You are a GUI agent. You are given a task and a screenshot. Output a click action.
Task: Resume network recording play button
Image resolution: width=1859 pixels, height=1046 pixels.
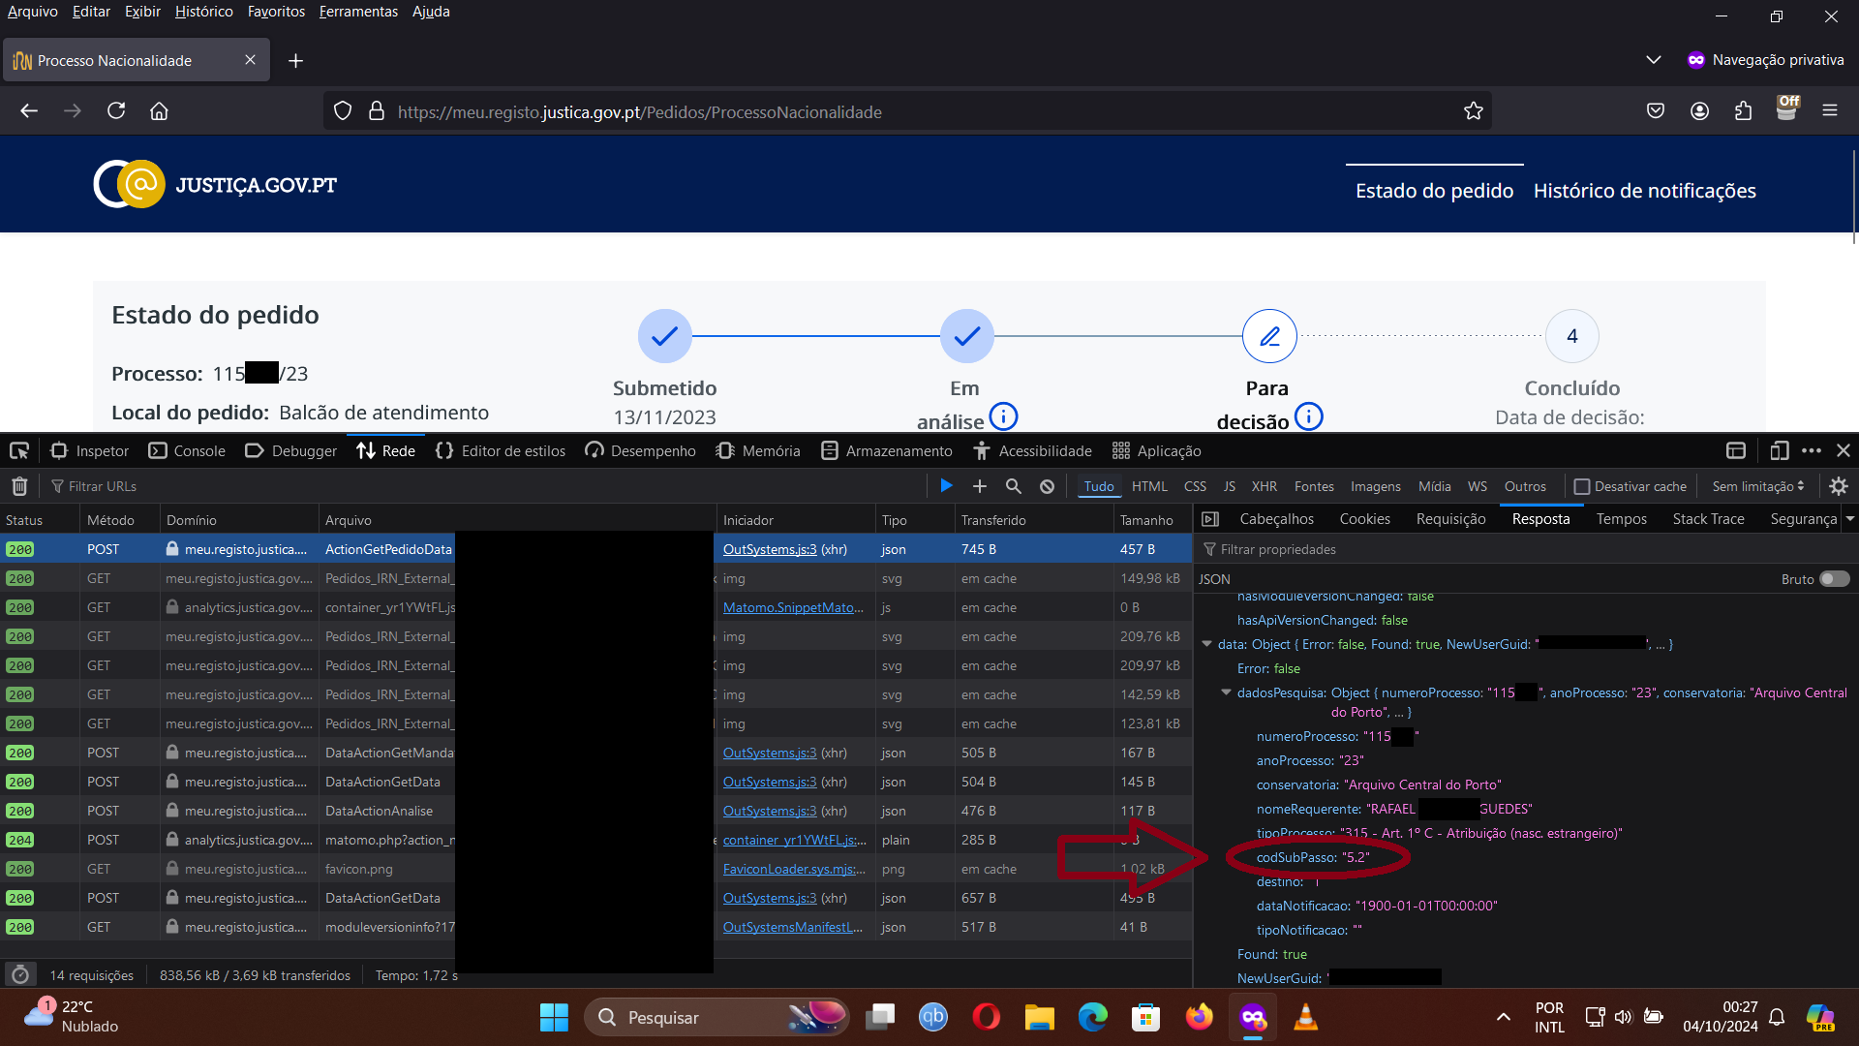pyautogui.click(x=946, y=486)
